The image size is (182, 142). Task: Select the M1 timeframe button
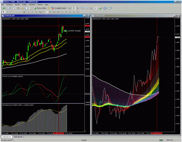[46, 12]
